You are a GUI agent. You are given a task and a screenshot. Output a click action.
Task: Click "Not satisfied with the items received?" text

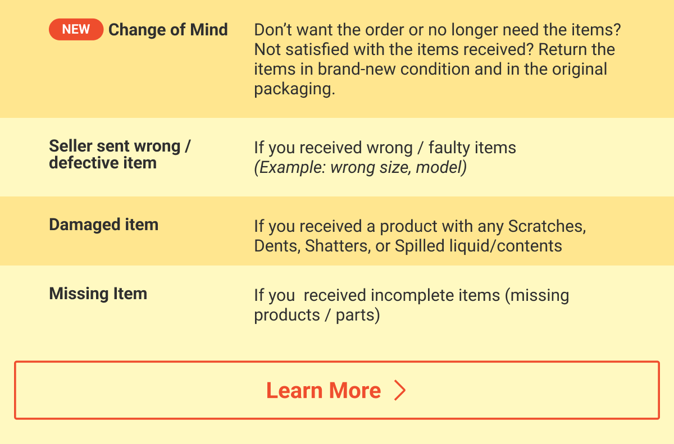coord(394,49)
